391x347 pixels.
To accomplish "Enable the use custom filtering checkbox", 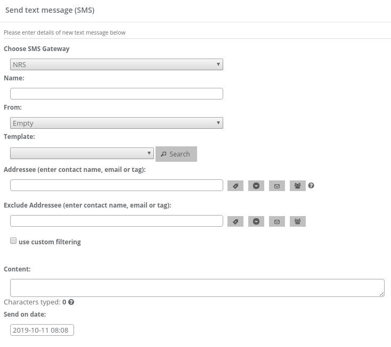I will (x=13, y=241).
